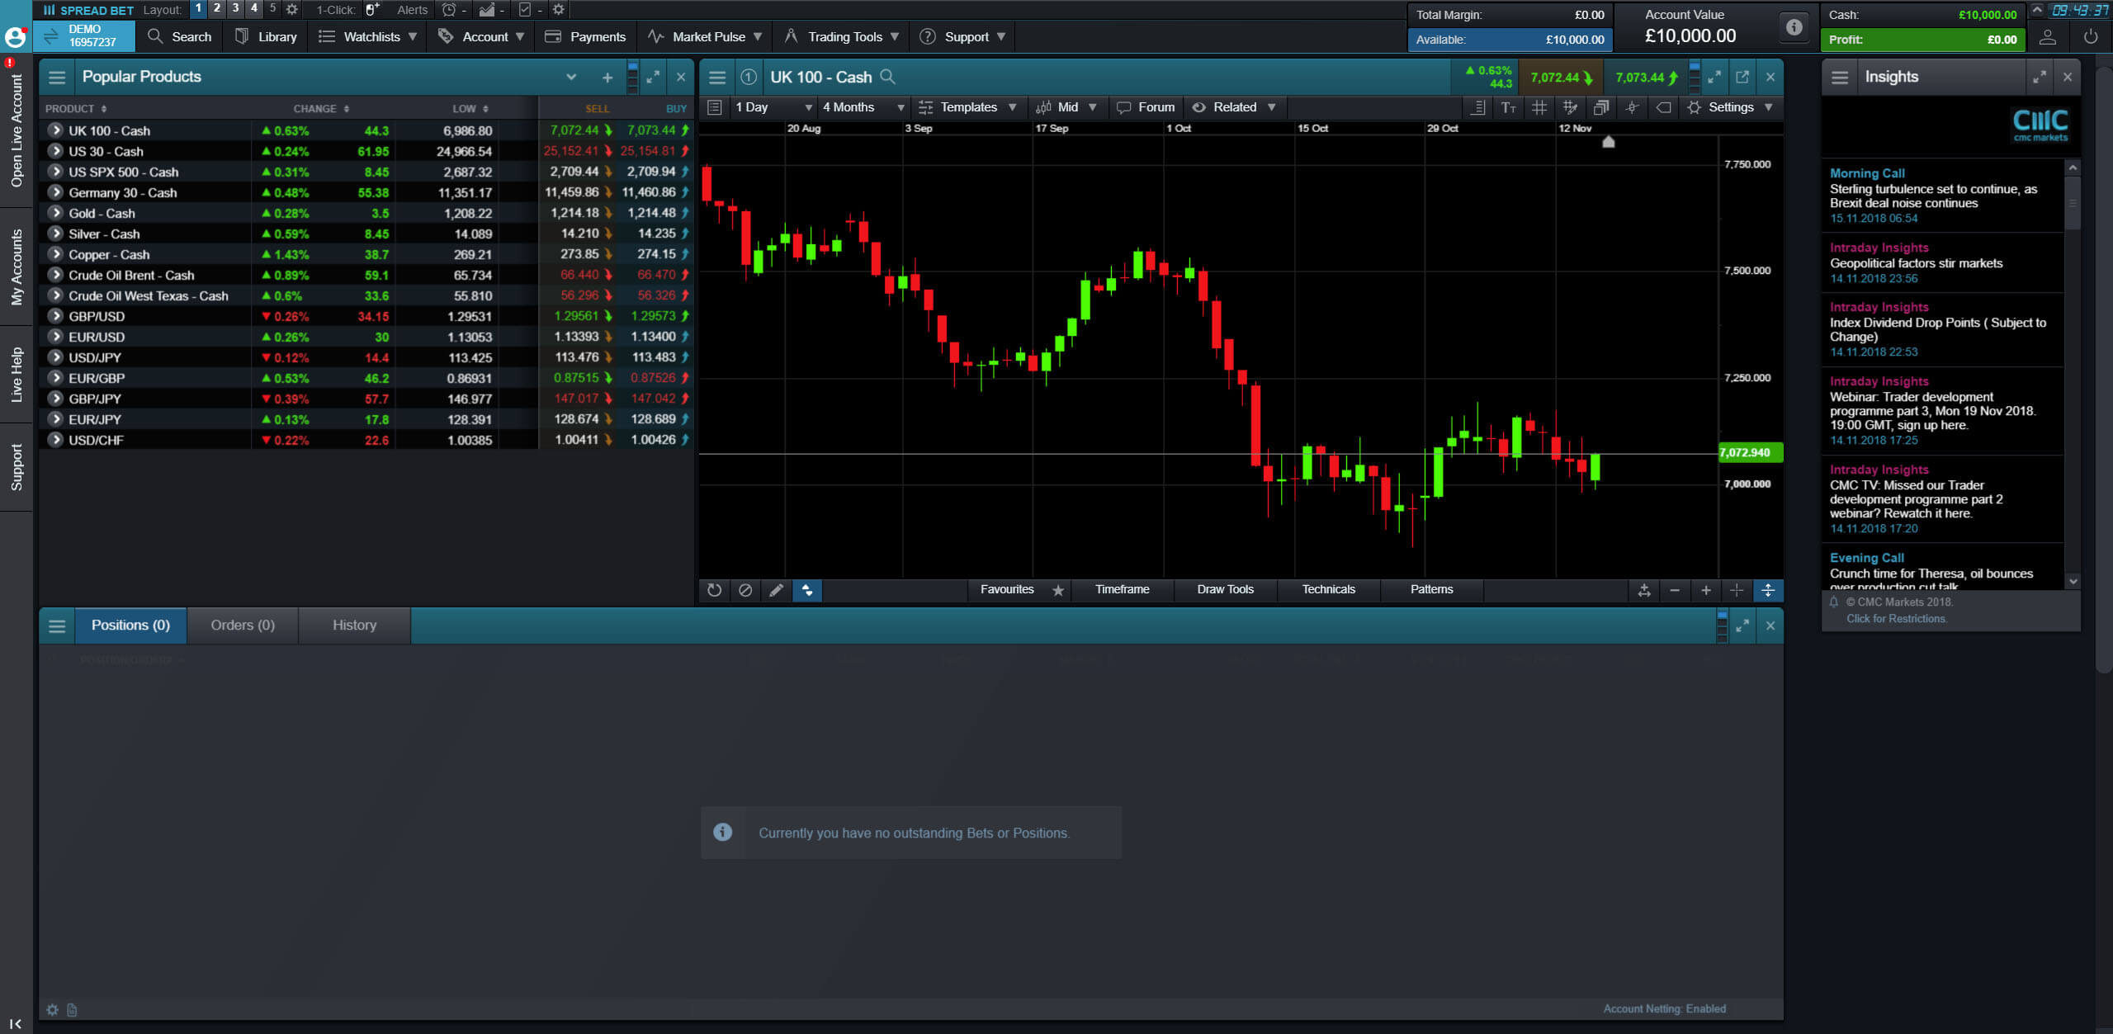Click the thin crosshair icon in chart bottom bar
The height and width of the screenshot is (1034, 2113).
click(x=1737, y=590)
